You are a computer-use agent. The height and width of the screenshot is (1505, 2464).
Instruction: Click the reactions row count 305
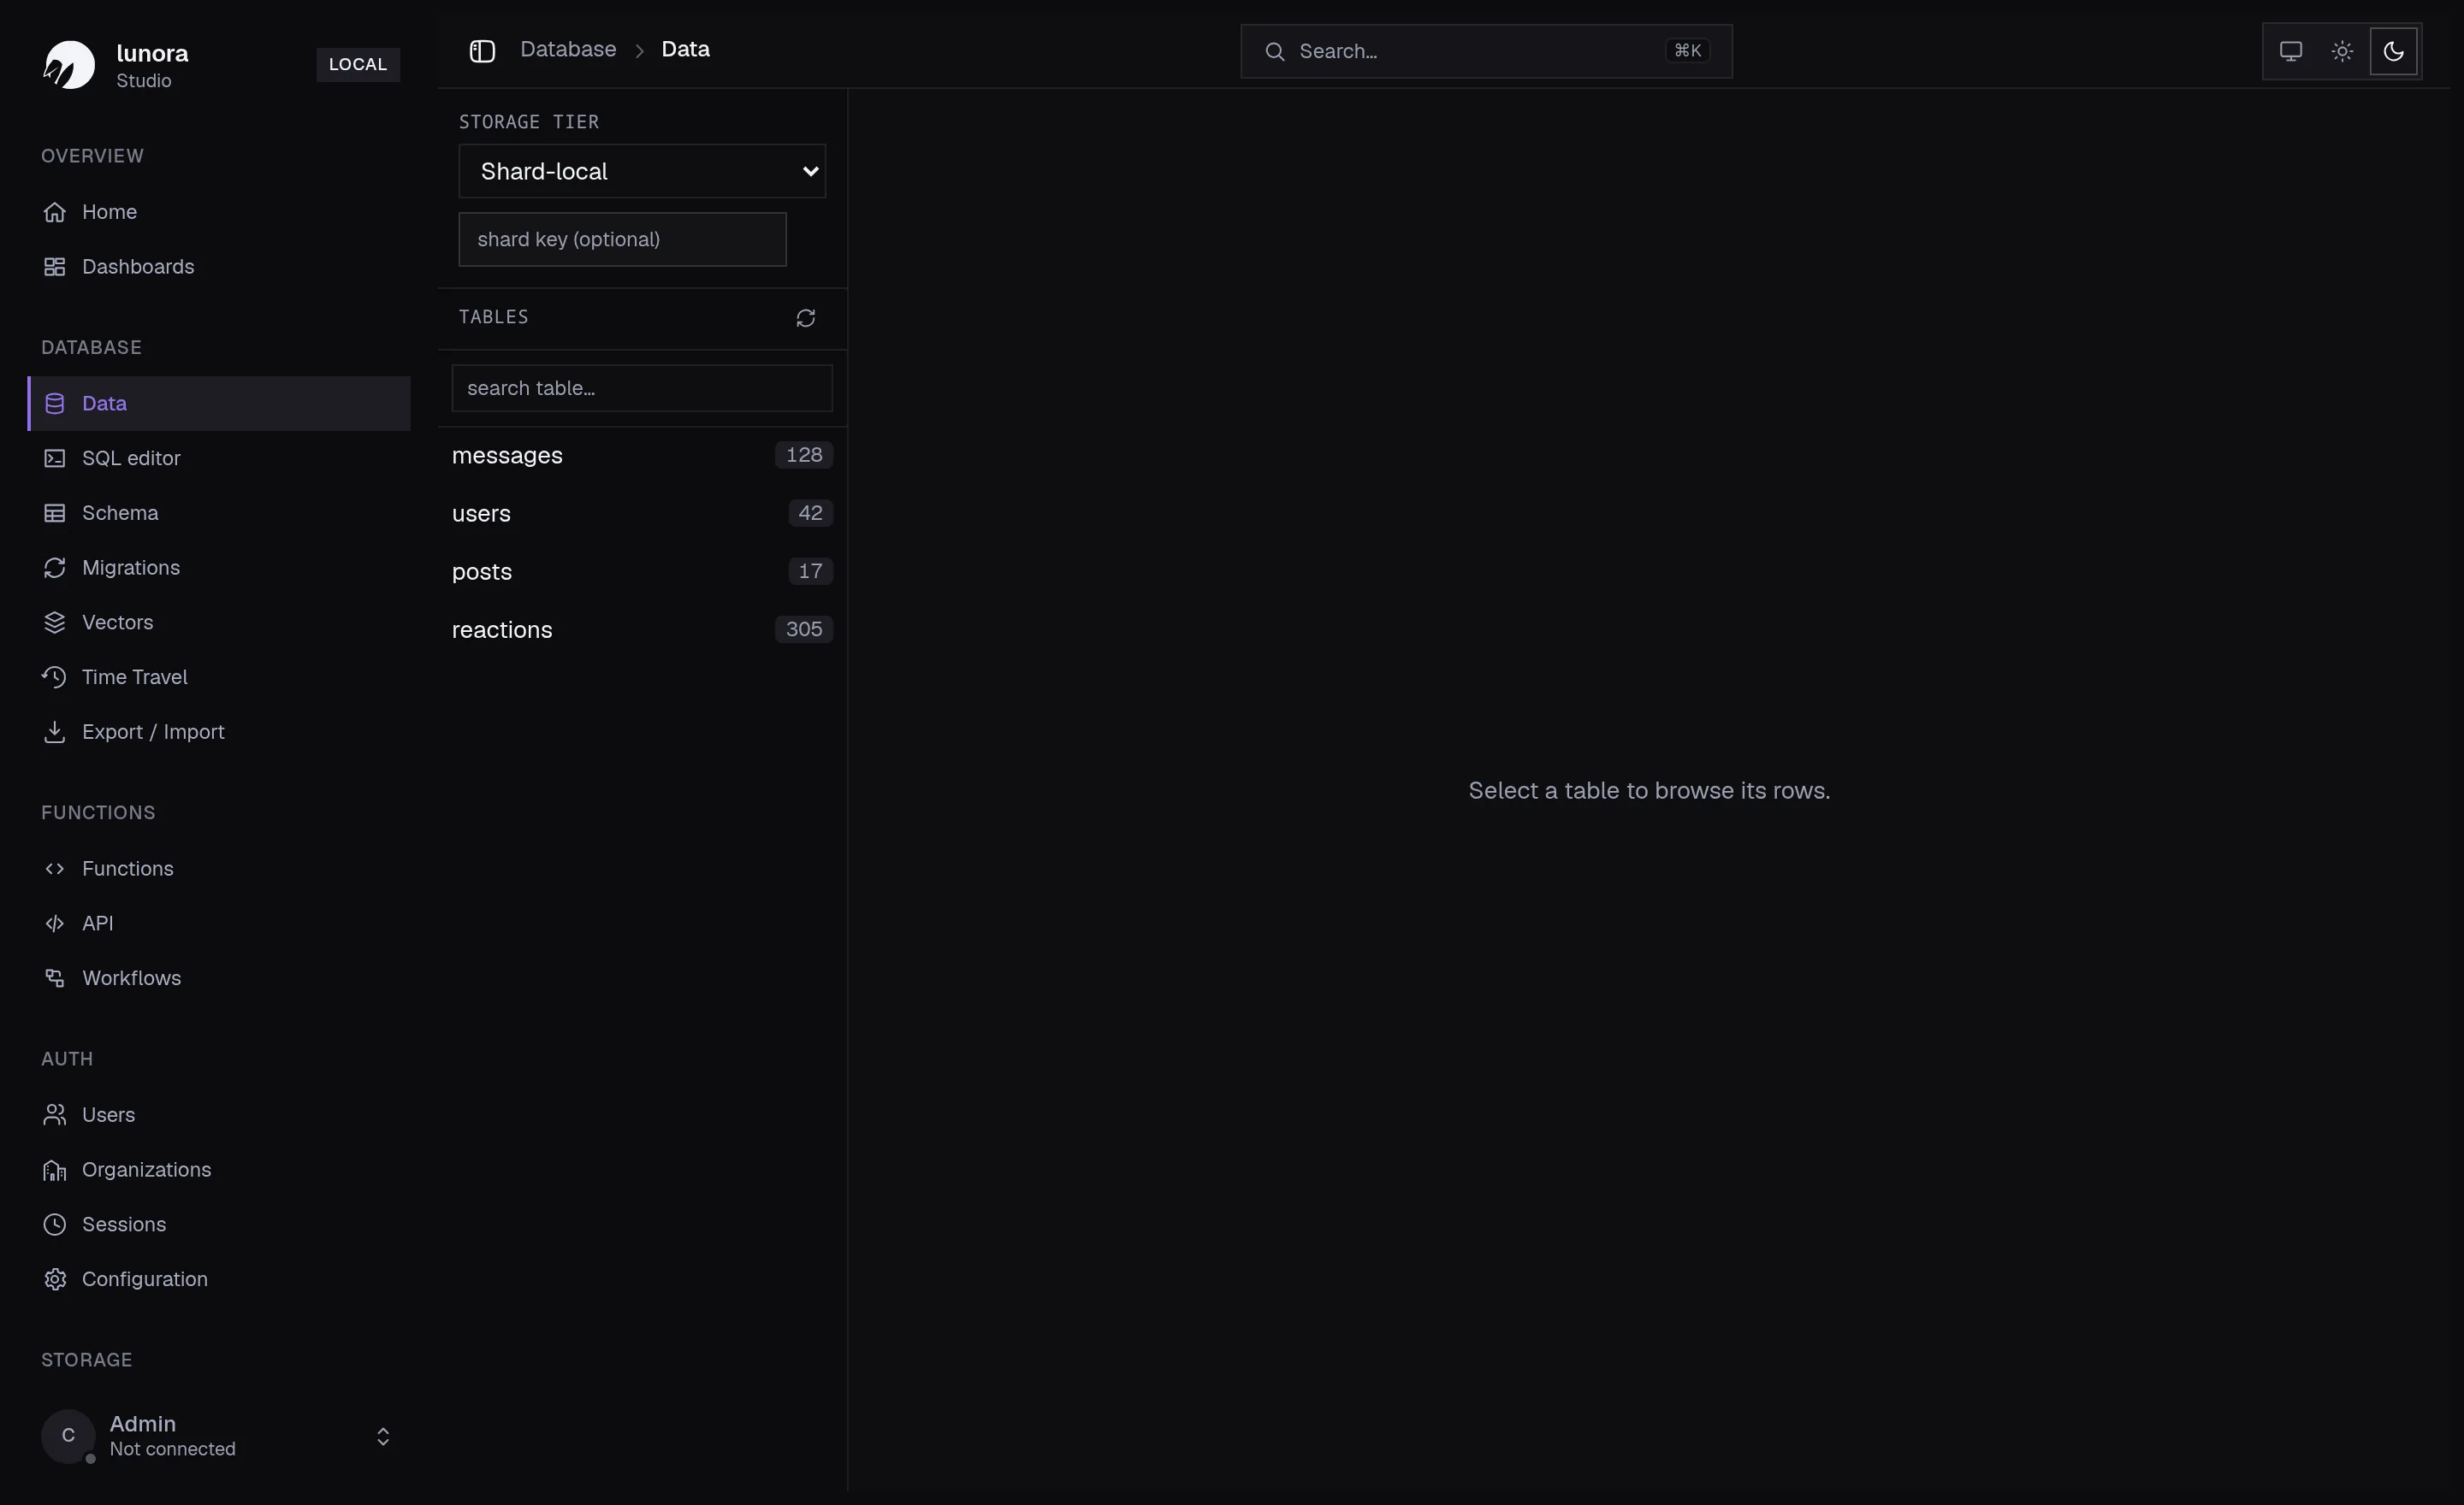804,629
